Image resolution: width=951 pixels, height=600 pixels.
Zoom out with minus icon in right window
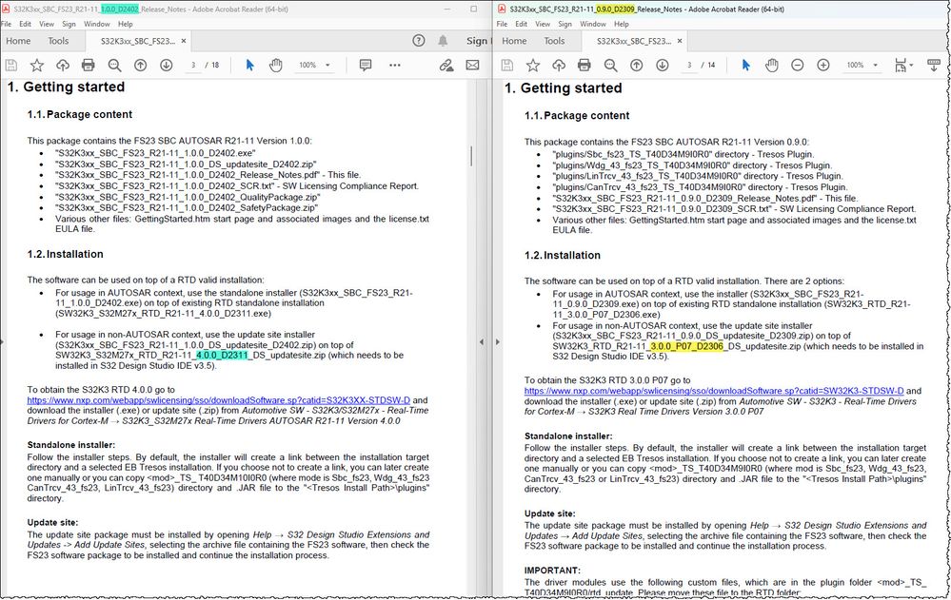(798, 65)
